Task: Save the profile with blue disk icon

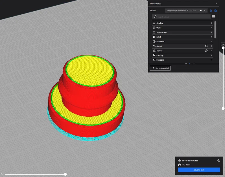Action: 215,11
